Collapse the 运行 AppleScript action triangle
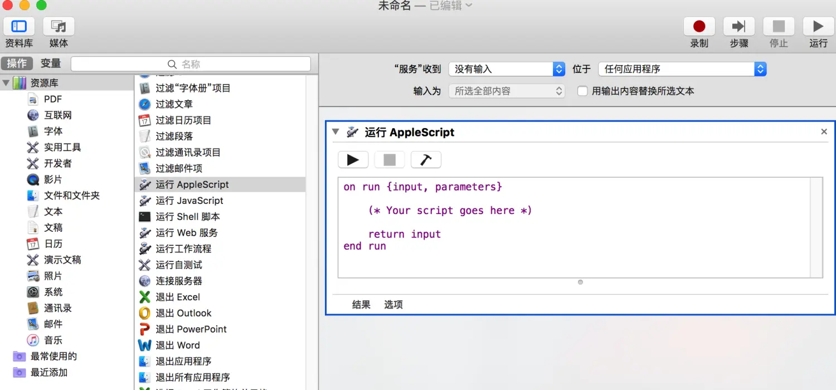This screenshot has width=836, height=390. pyautogui.click(x=336, y=132)
